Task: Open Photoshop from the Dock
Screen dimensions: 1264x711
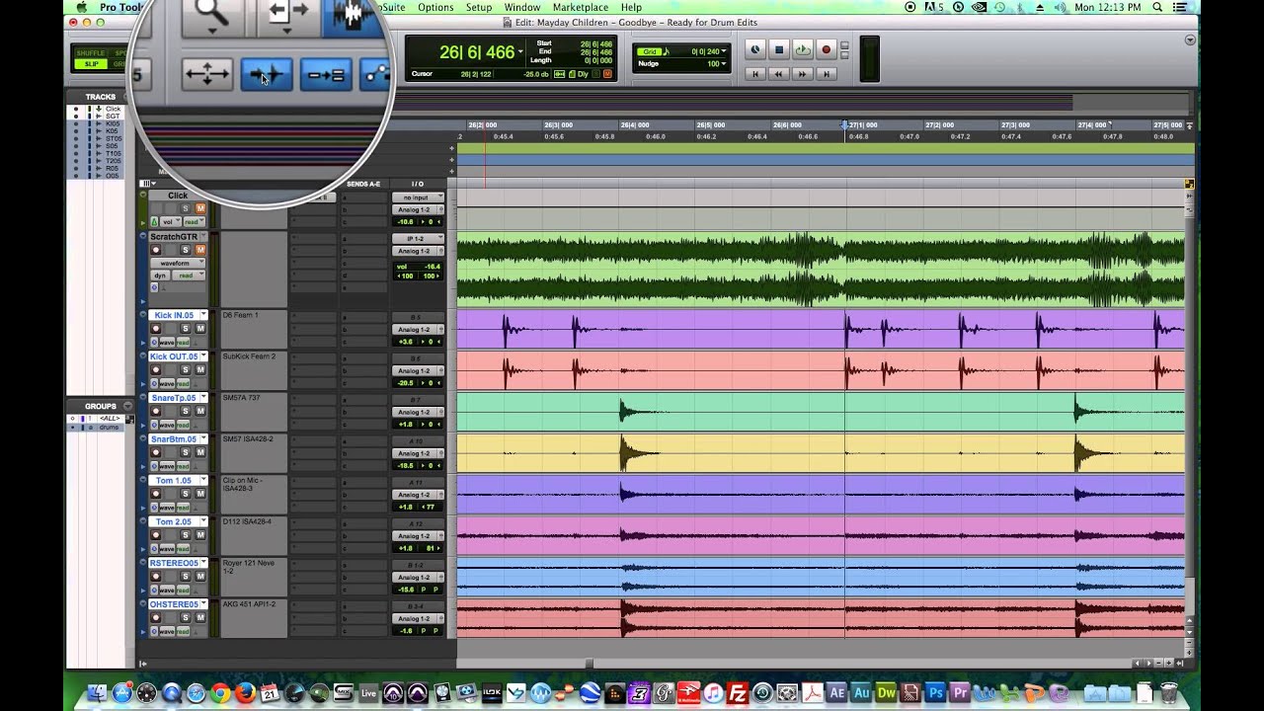Action: [935, 693]
